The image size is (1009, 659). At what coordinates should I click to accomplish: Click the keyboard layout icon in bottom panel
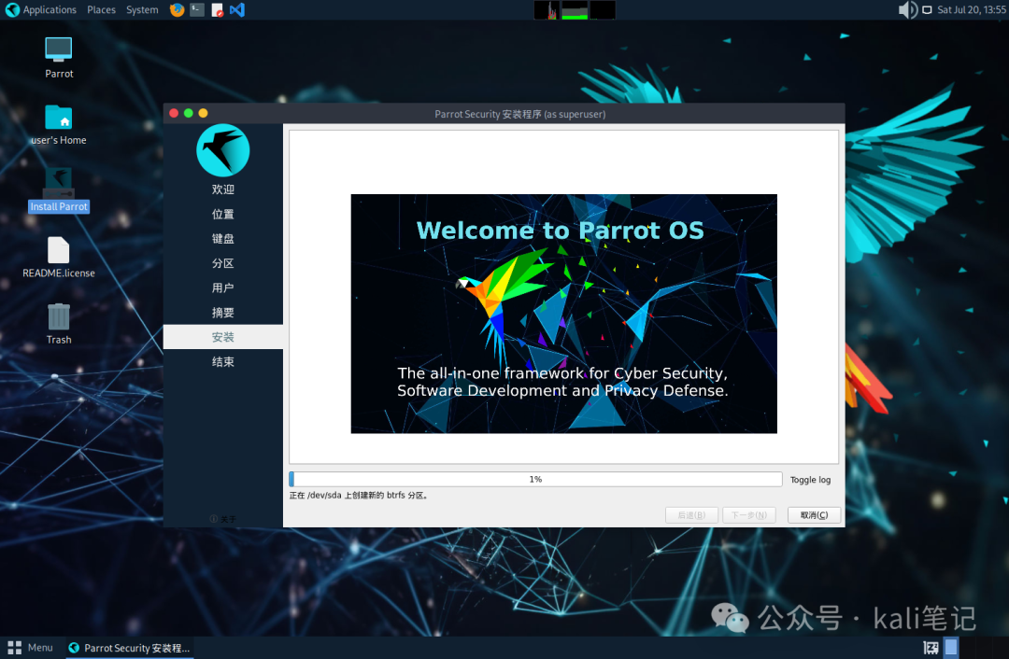tap(931, 648)
